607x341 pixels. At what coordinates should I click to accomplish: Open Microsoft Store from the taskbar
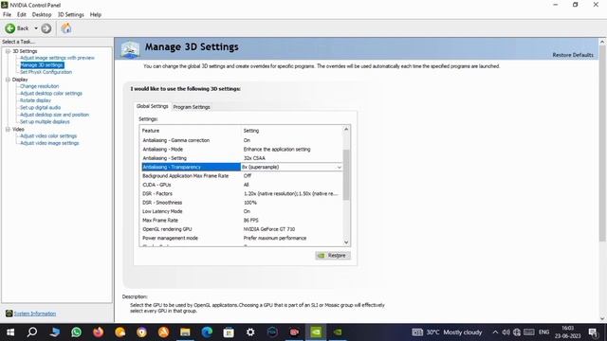(229, 332)
